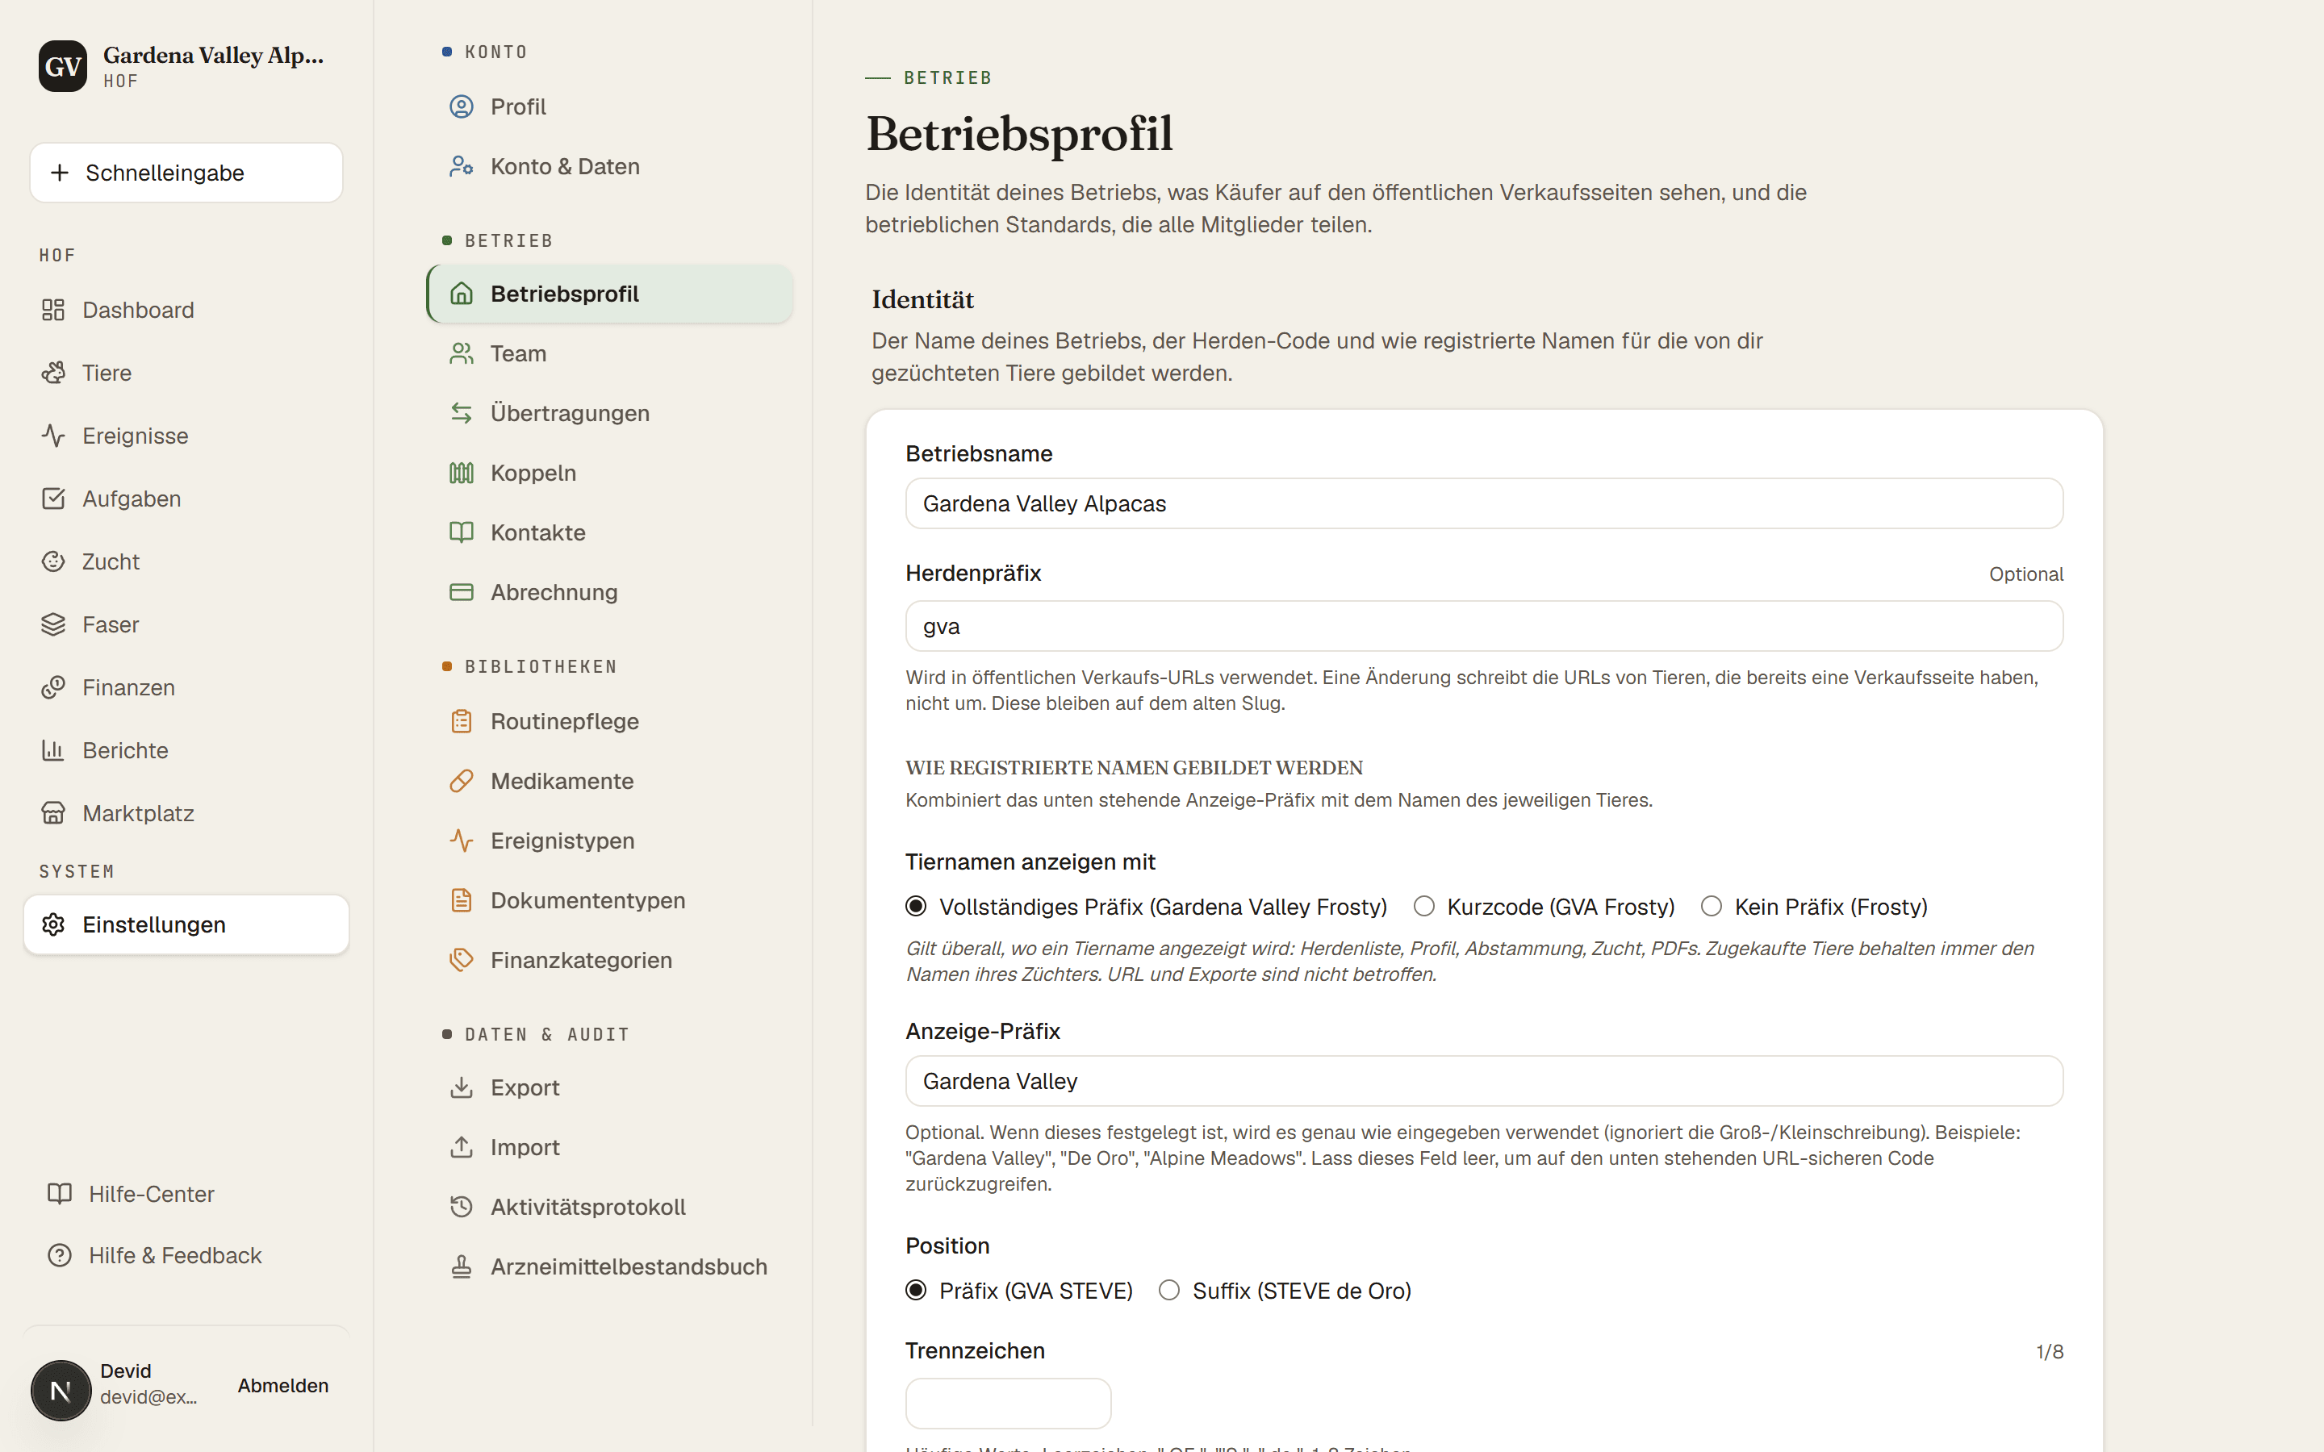The width and height of the screenshot is (2324, 1452).
Task: Click the Hilfe-Center book icon
Action: 60,1194
